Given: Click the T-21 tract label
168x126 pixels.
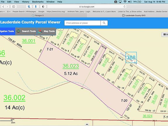Looking at the screenshot, I should [x=50, y=49].
